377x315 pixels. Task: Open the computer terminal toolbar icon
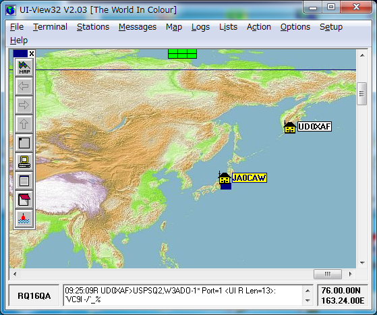[x=24, y=162]
